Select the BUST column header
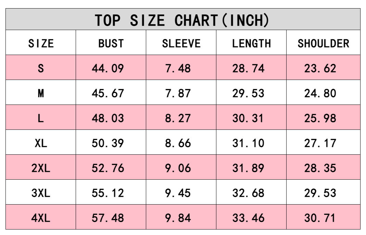The height and width of the screenshot is (235, 366). point(111,43)
